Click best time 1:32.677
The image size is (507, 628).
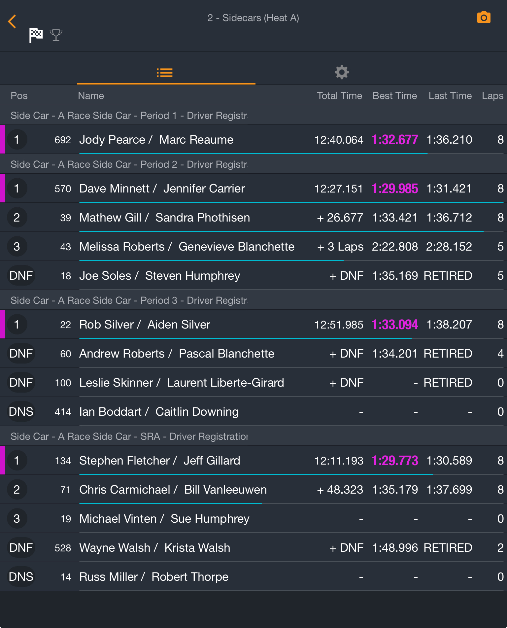point(395,140)
